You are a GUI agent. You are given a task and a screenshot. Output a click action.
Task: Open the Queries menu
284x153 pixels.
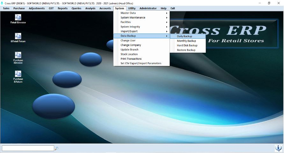(76, 8)
